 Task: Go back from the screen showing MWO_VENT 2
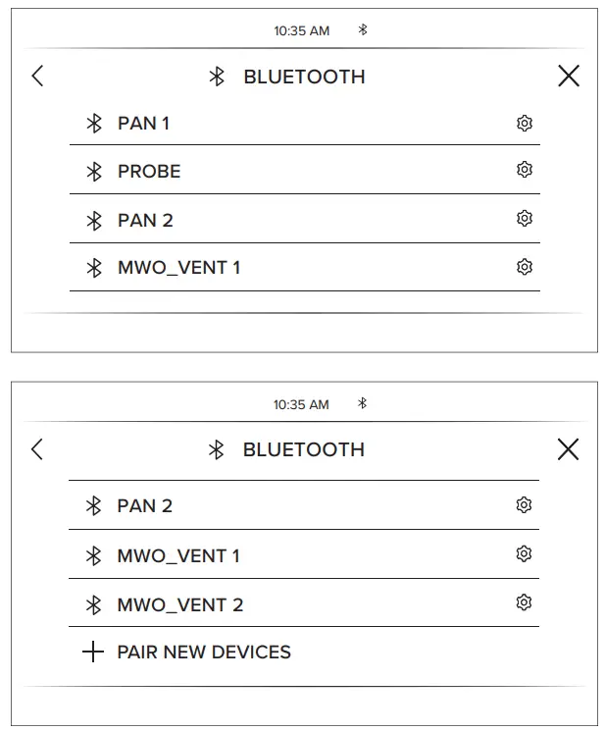tap(37, 449)
